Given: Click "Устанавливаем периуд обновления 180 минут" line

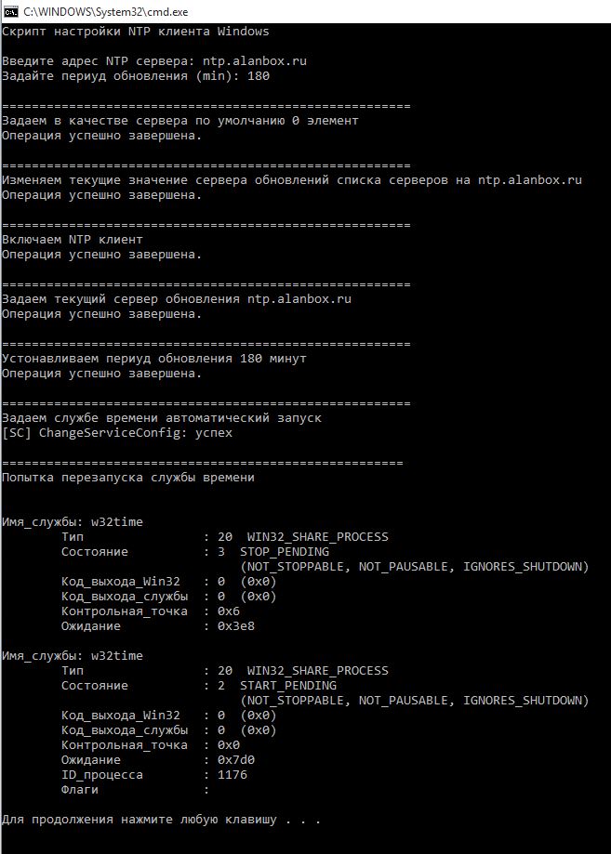Looking at the screenshot, I should tap(154, 359).
